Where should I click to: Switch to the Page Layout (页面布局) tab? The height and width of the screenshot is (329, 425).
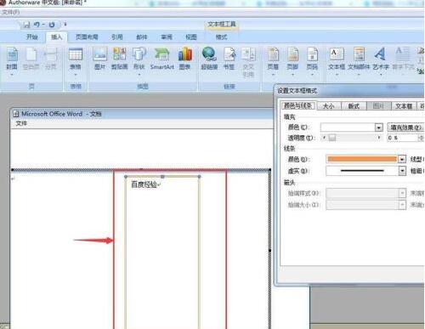click(87, 37)
